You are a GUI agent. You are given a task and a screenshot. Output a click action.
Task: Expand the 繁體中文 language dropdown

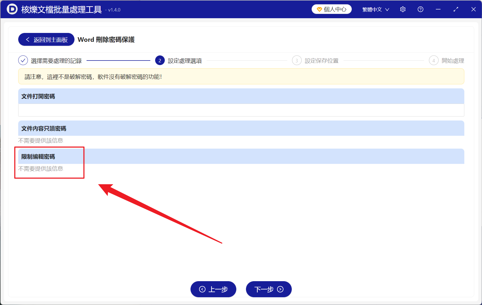coord(376,9)
